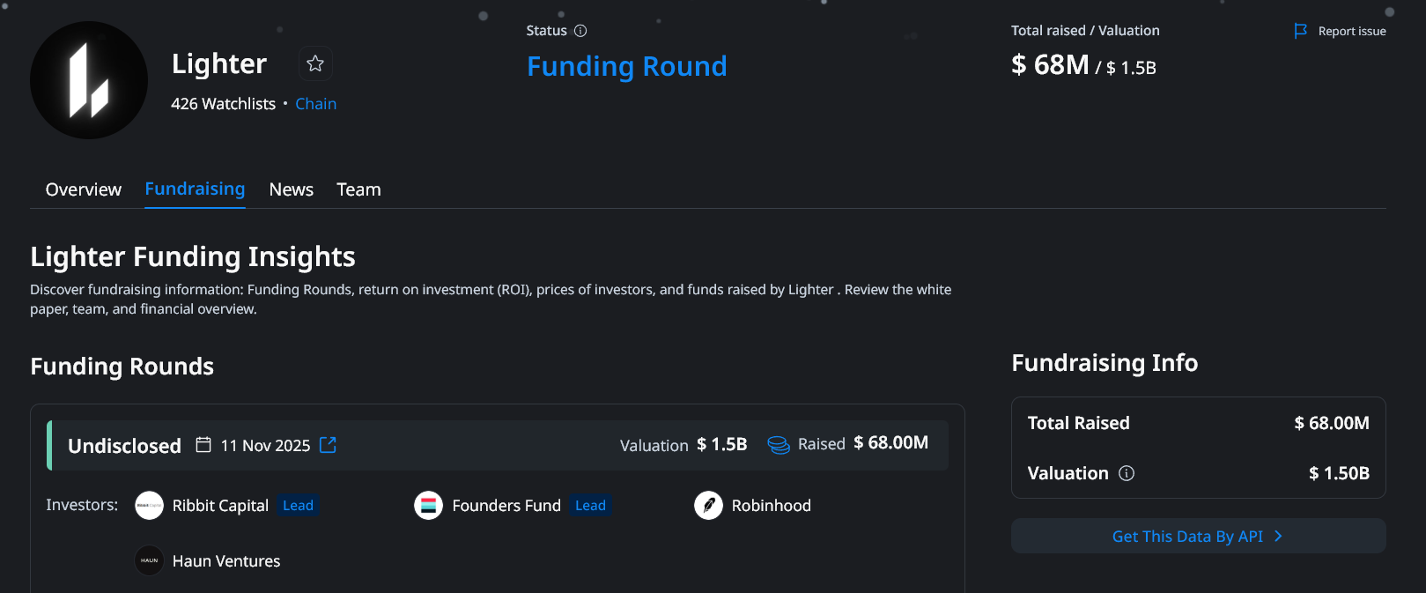This screenshot has height=593, width=1426.
Task: Click the Valuation info icon in Fundraising Info
Action: 1127,473
